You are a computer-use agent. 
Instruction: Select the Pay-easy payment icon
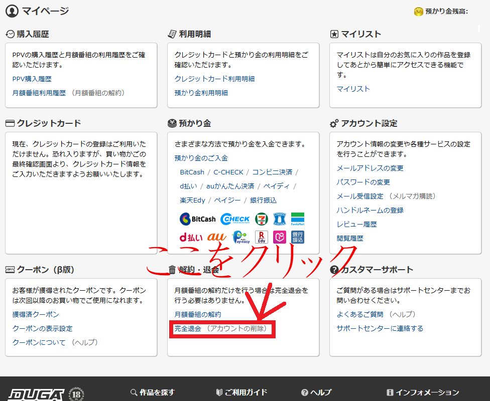pyautogui.click(x=241, y=237)
